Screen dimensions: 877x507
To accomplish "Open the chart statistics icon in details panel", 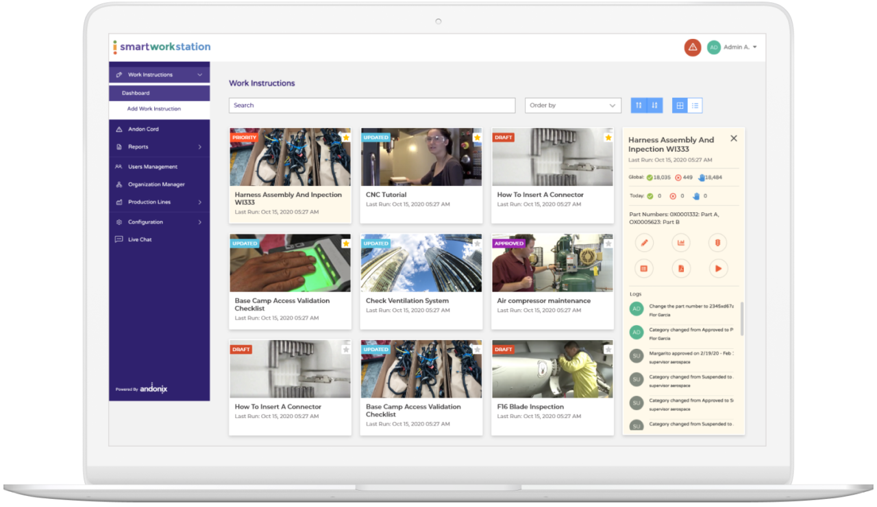I will tap(681, 243).
